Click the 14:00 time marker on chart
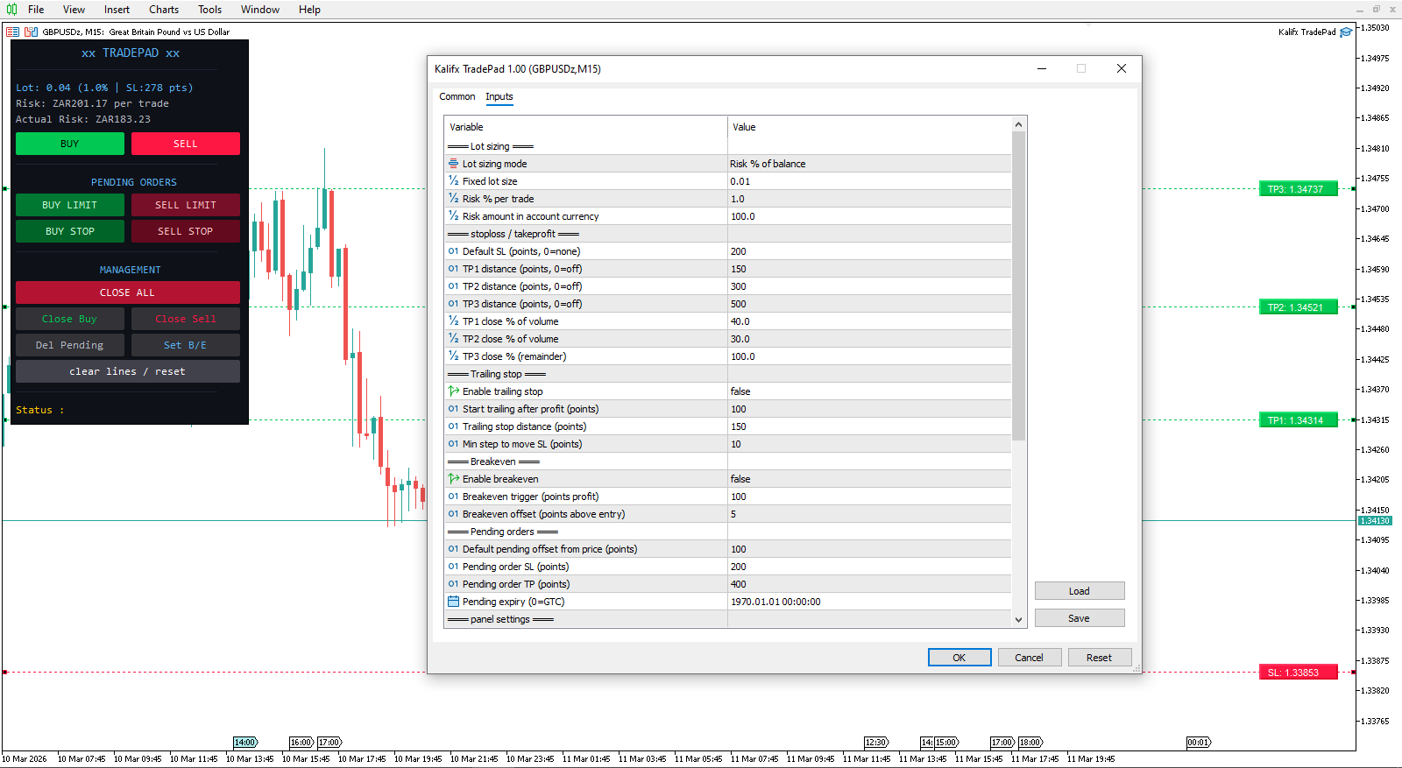 [x=245, y=743]
